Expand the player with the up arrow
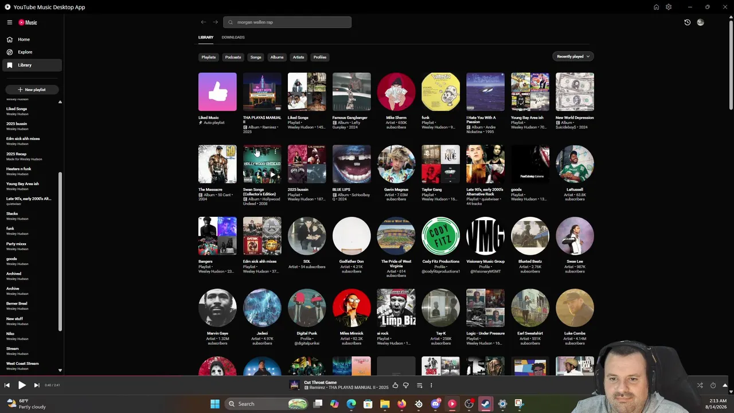 [x=725, y=385]
